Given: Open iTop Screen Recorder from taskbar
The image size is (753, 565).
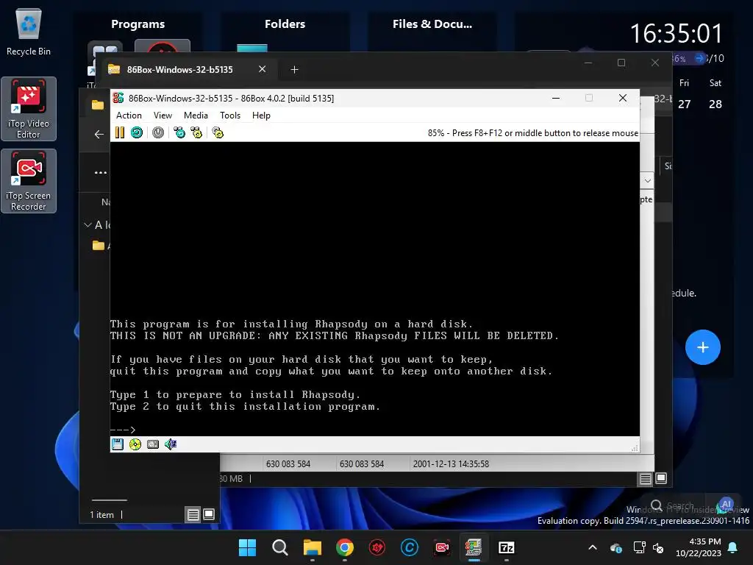Looking at the screenshot, I should point(442,547).
